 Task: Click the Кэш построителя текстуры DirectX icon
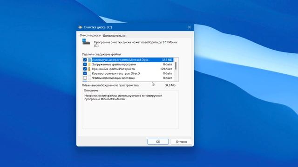[x=89, y=73]
